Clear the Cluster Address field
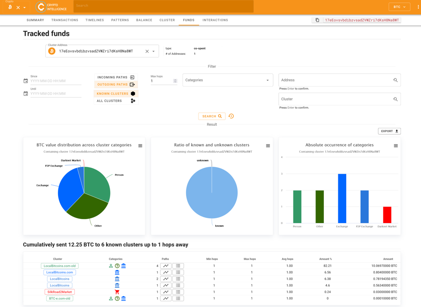421x307 pixels. click(x=147, y=51)
